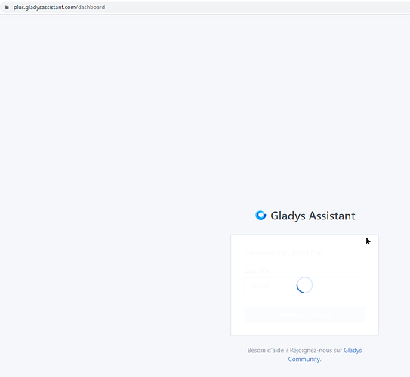
Task: Click the Rejoignez-nous sur text
Action: 316,350
